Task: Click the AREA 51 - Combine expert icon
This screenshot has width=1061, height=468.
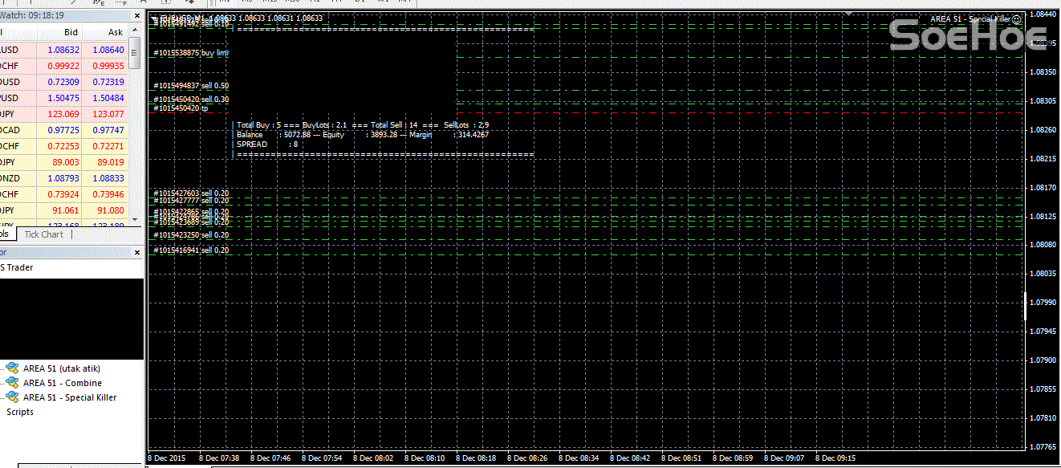Action: tap(12, 383)
